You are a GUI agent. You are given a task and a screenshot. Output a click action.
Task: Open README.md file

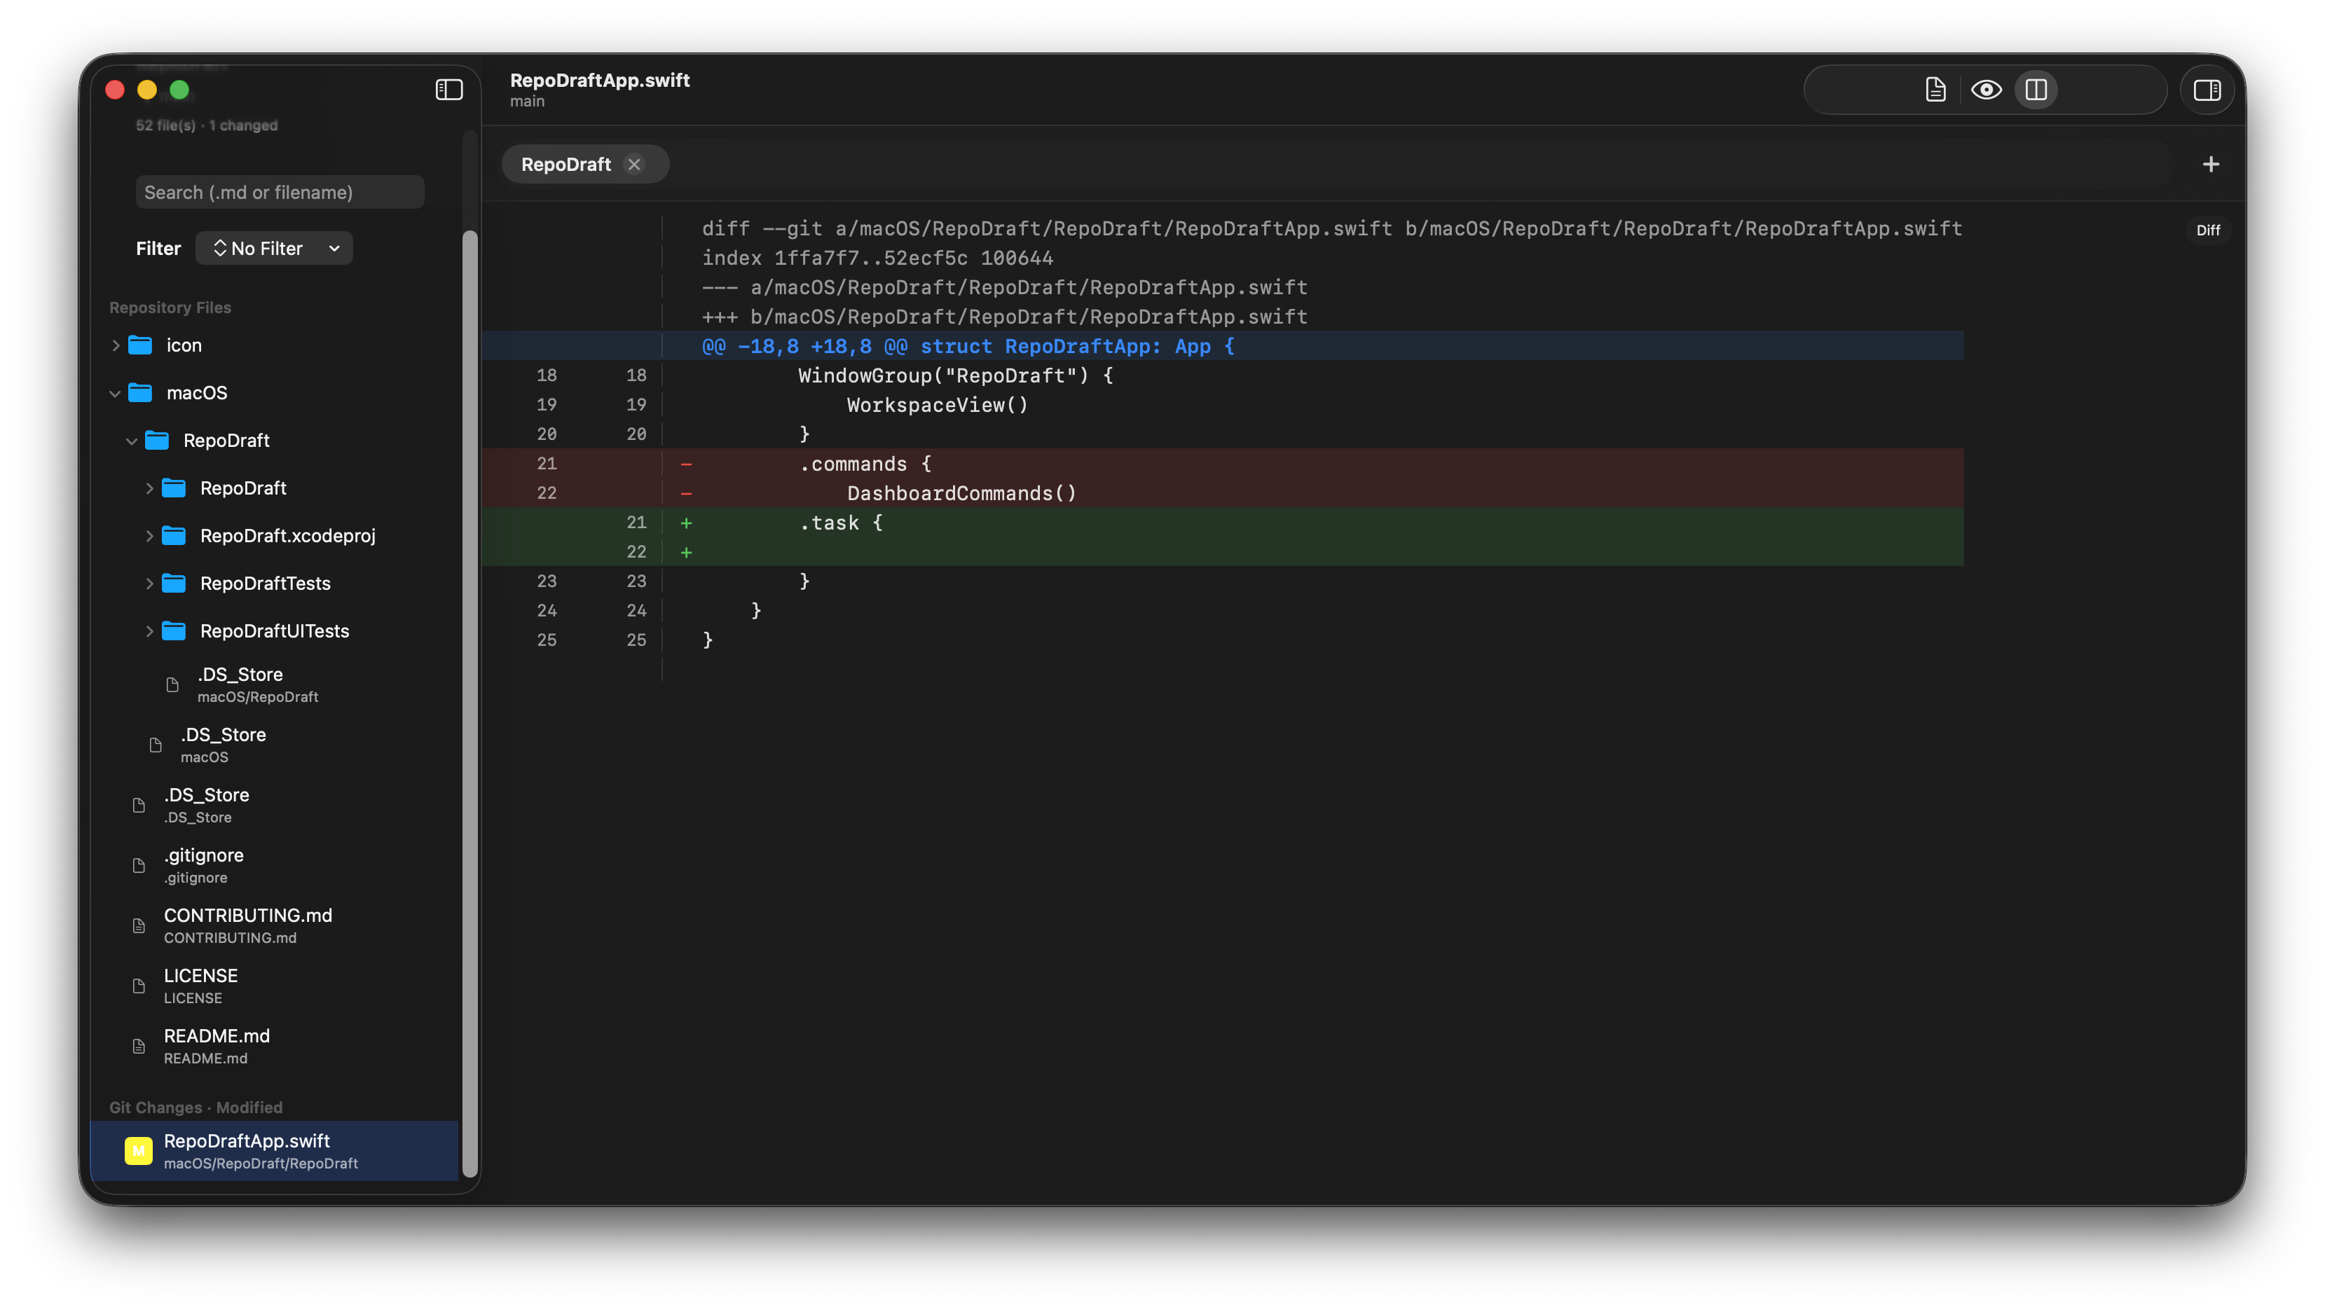[x=275, y=1047]
